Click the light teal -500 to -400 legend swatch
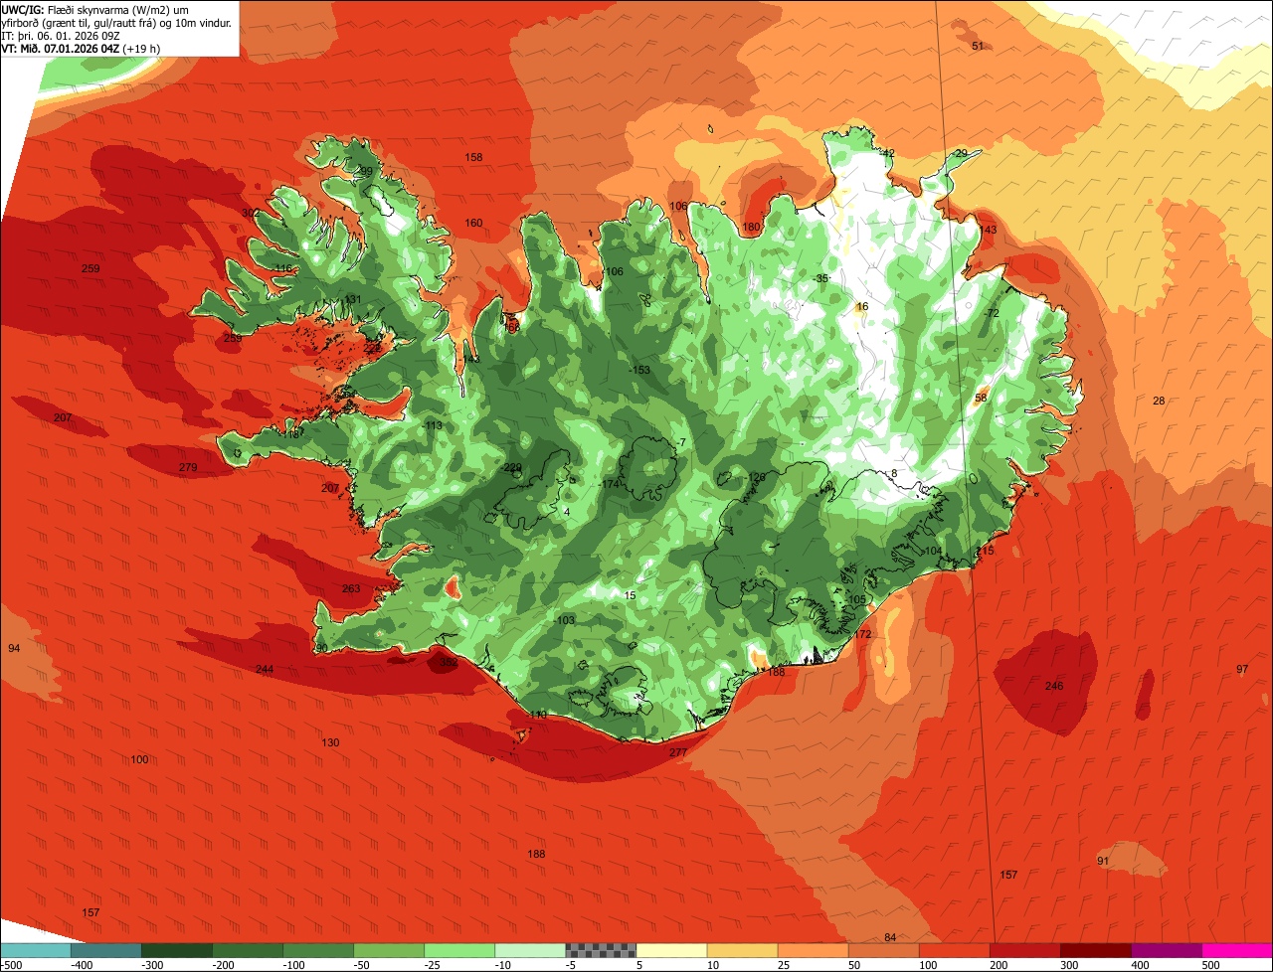This screenshot has height=972, width=1273. (36, 950)
